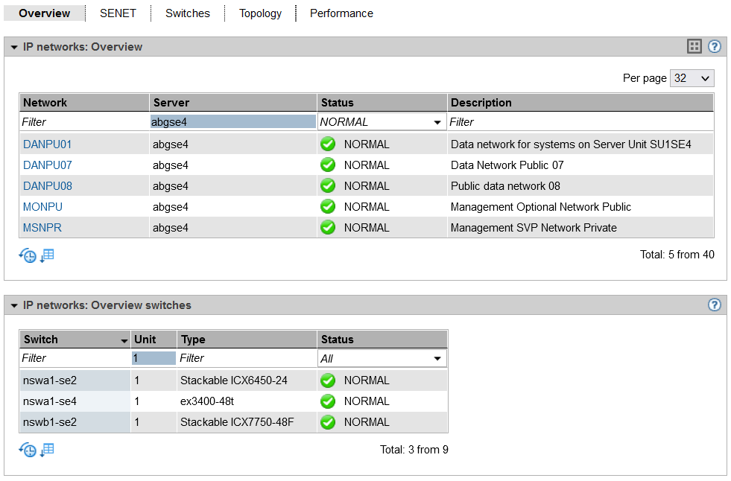The image size is (731, 481).
Task: Open the Per page dropdown
Action: coord(692,78)
